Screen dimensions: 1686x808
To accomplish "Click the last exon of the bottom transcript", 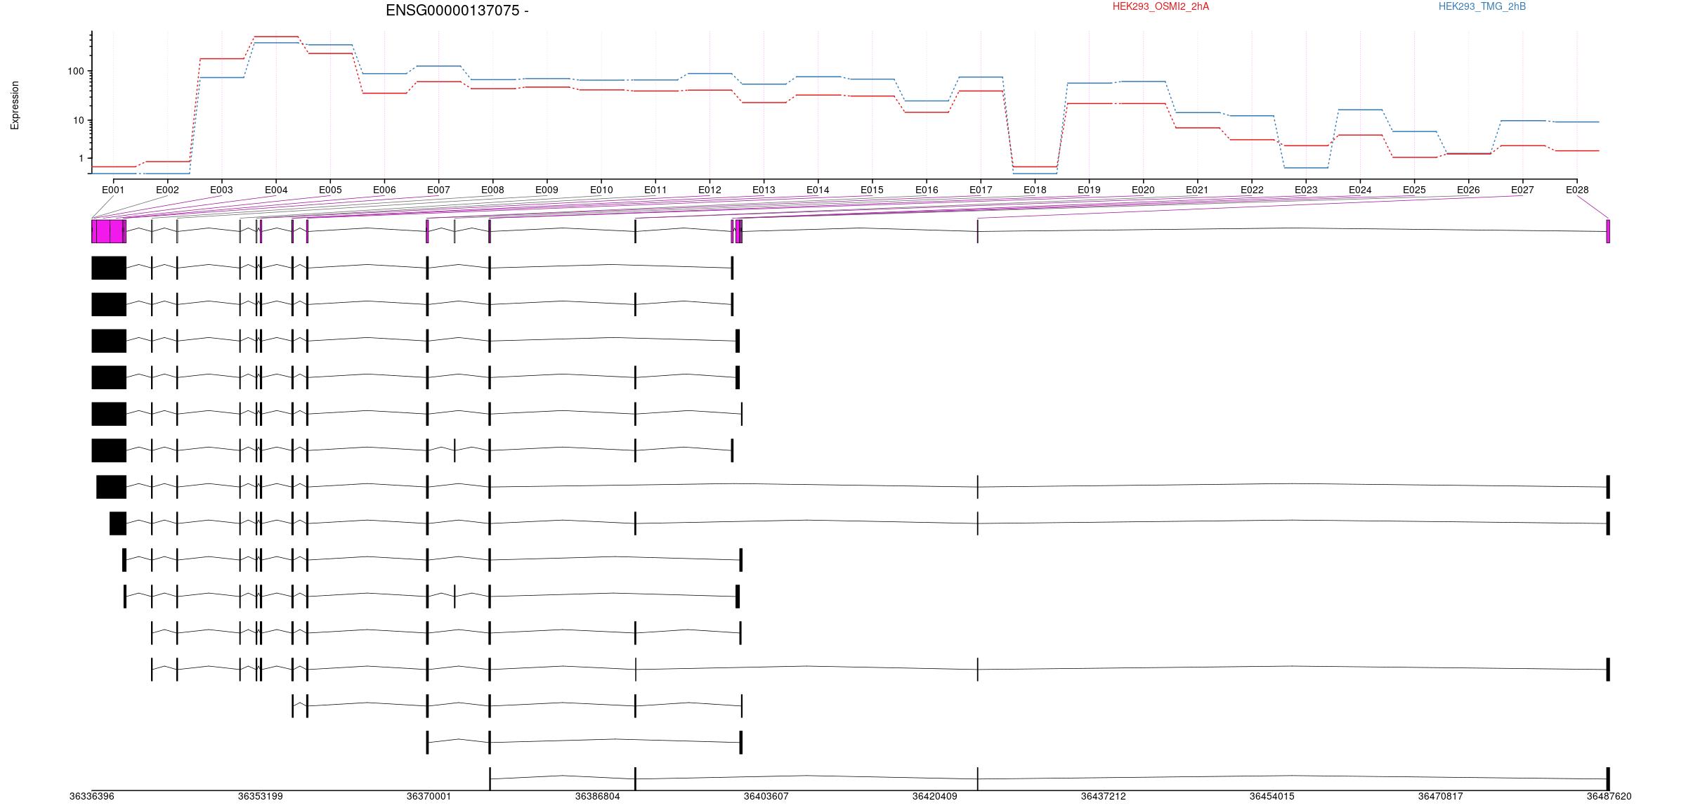I will (x=1608, y=778).
